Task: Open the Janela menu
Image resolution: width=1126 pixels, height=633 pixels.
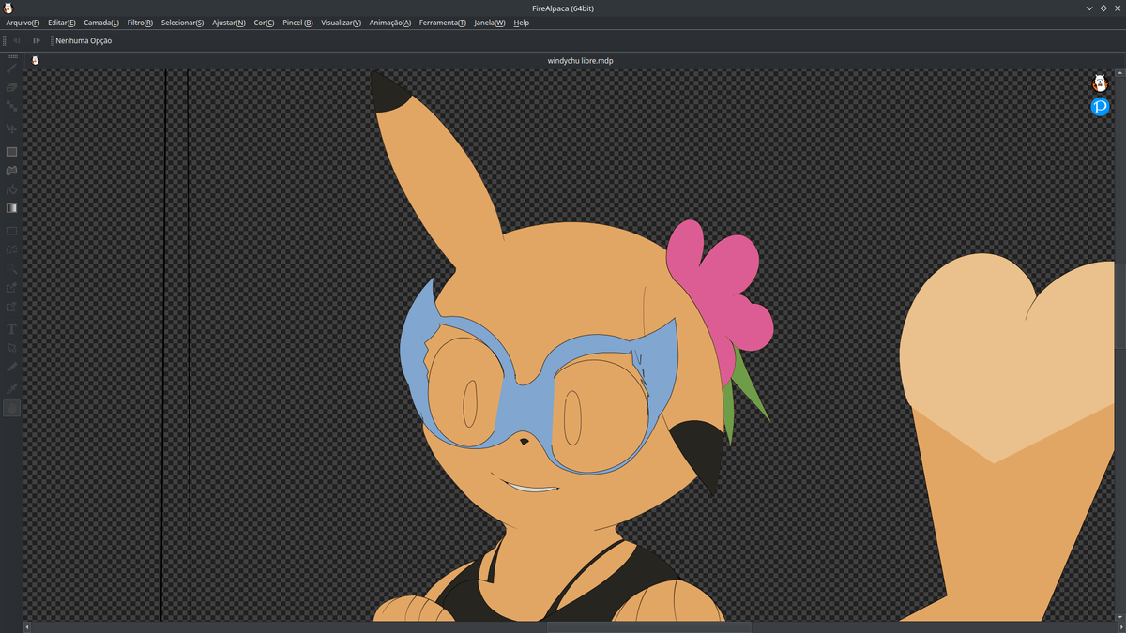Action: pos(490,23)
